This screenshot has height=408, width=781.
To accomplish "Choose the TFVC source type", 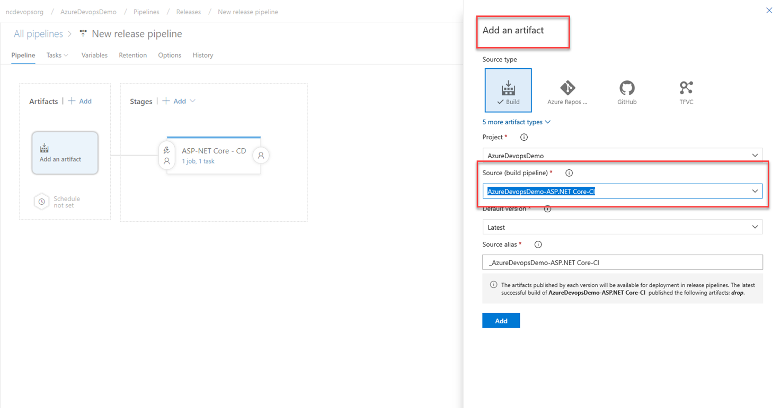I will coord(686,92).
